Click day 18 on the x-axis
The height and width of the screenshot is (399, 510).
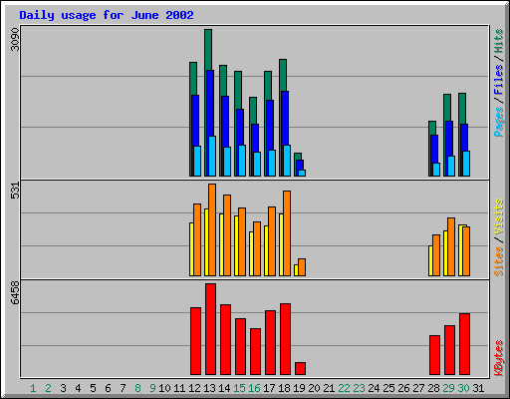click(284, 388)
